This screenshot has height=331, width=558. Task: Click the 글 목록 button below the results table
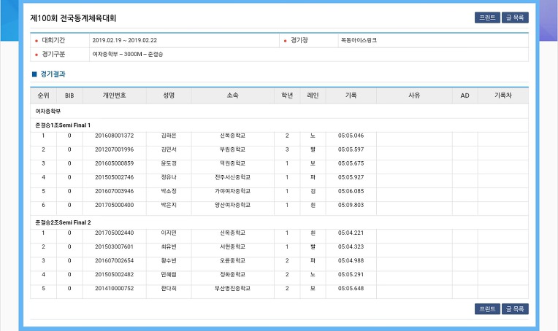(515, 309)
